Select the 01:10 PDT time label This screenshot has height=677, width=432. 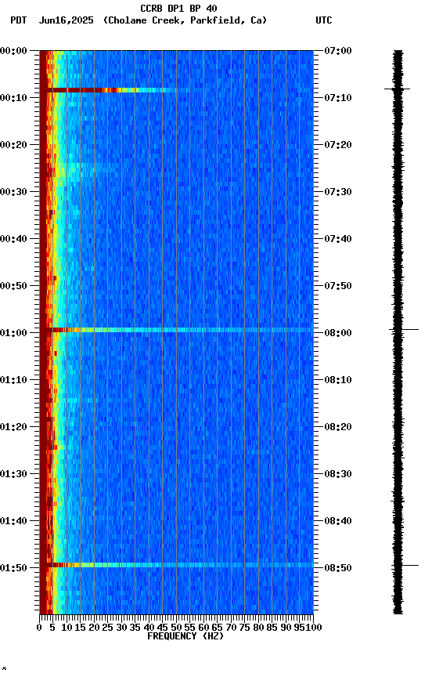pos(13,380)
